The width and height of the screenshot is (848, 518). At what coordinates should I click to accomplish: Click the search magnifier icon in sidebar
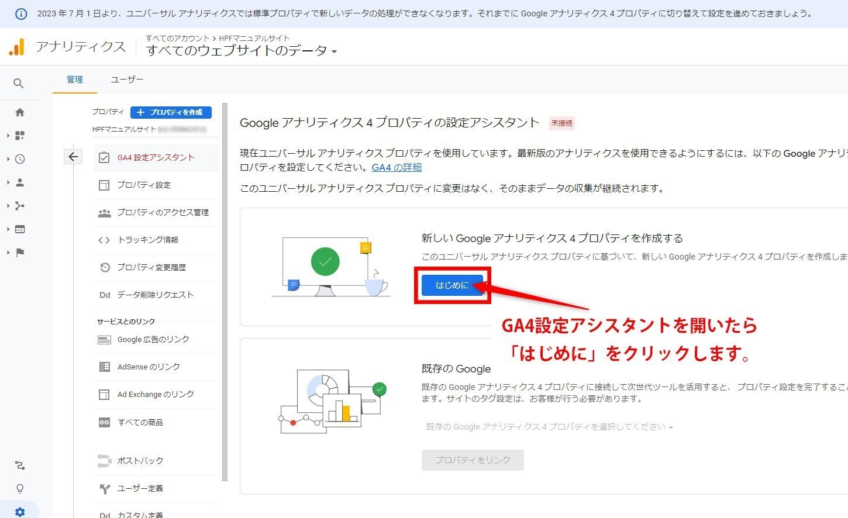19,84
